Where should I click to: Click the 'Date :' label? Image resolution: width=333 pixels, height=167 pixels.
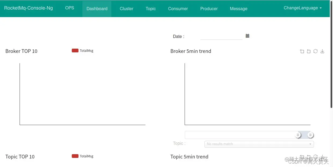point(179,37)
